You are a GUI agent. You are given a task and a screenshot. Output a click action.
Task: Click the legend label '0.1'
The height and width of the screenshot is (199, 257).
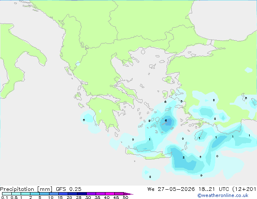[x=4, y=197]
